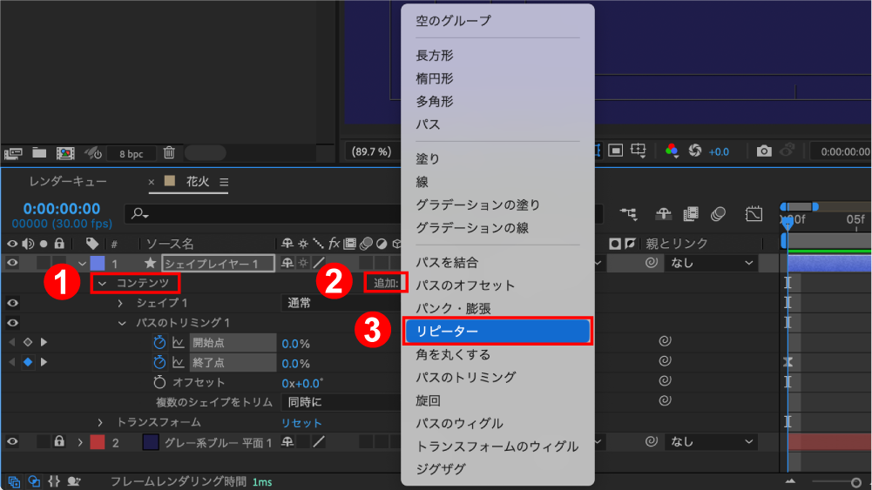Collapse シェイプレイヤー 1 layer properties

point(82,264)
